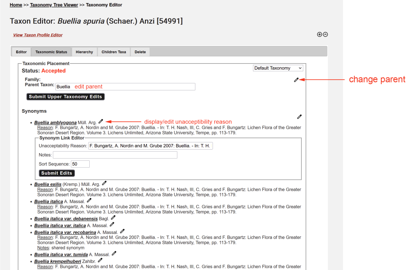This screenshot has width=410, height=270.
Task: Switch to the Hierarchy tab
Action: click(84, 52)
